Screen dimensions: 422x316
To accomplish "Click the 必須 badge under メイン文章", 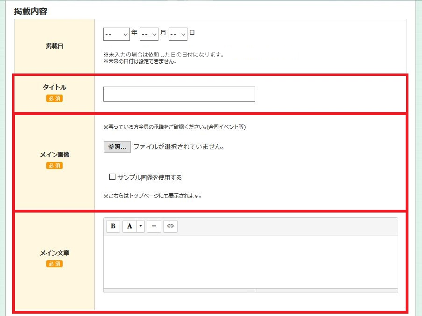I will pyautogui.click(x=54, y=264).
